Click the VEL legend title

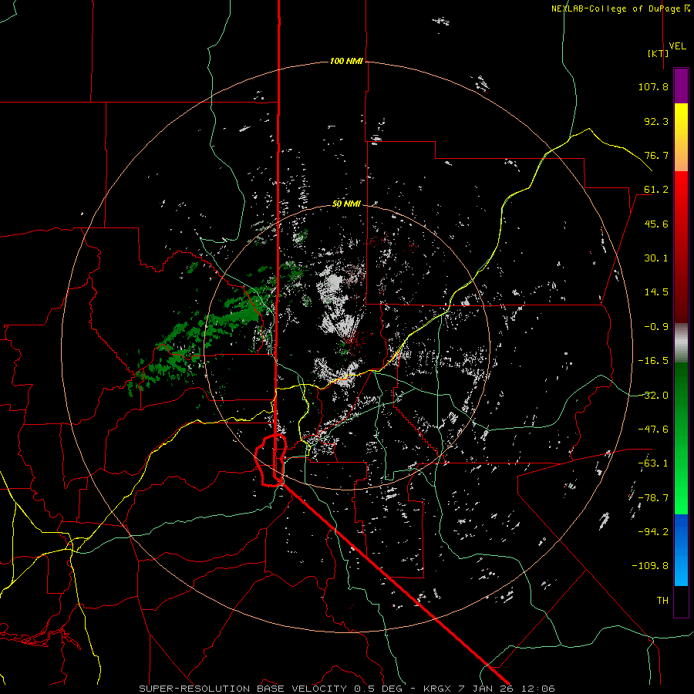point(677,46)
